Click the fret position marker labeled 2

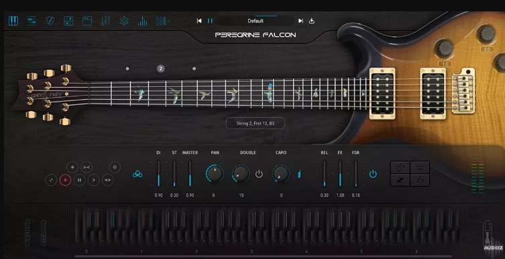pyautogui.click(x=161, y=68)
